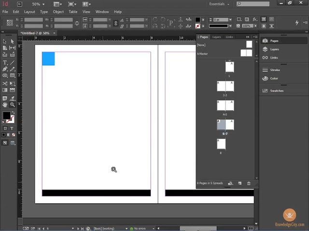The height and width of the screenshot is (231, 309).
Task: Delete selected pages with trash icon
Action: click(249, 183)
